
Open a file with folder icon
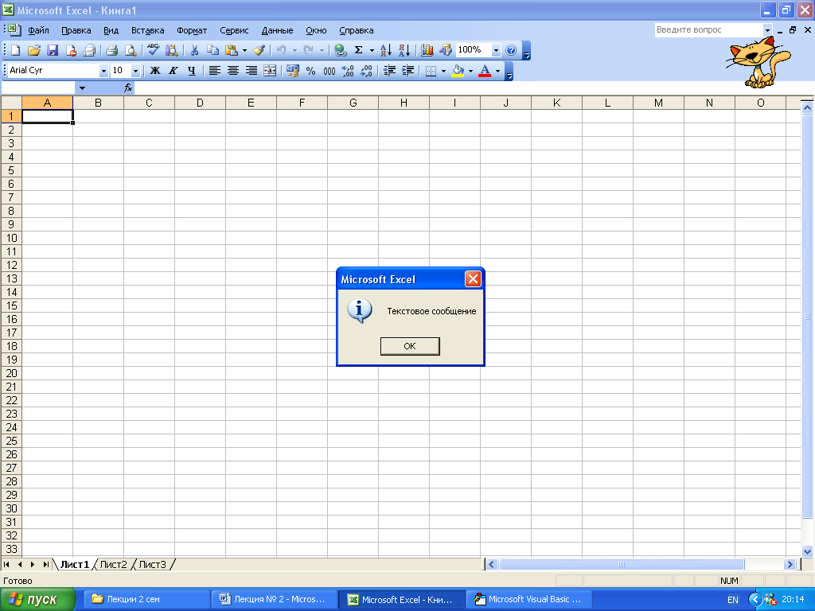tap(34, 50)
